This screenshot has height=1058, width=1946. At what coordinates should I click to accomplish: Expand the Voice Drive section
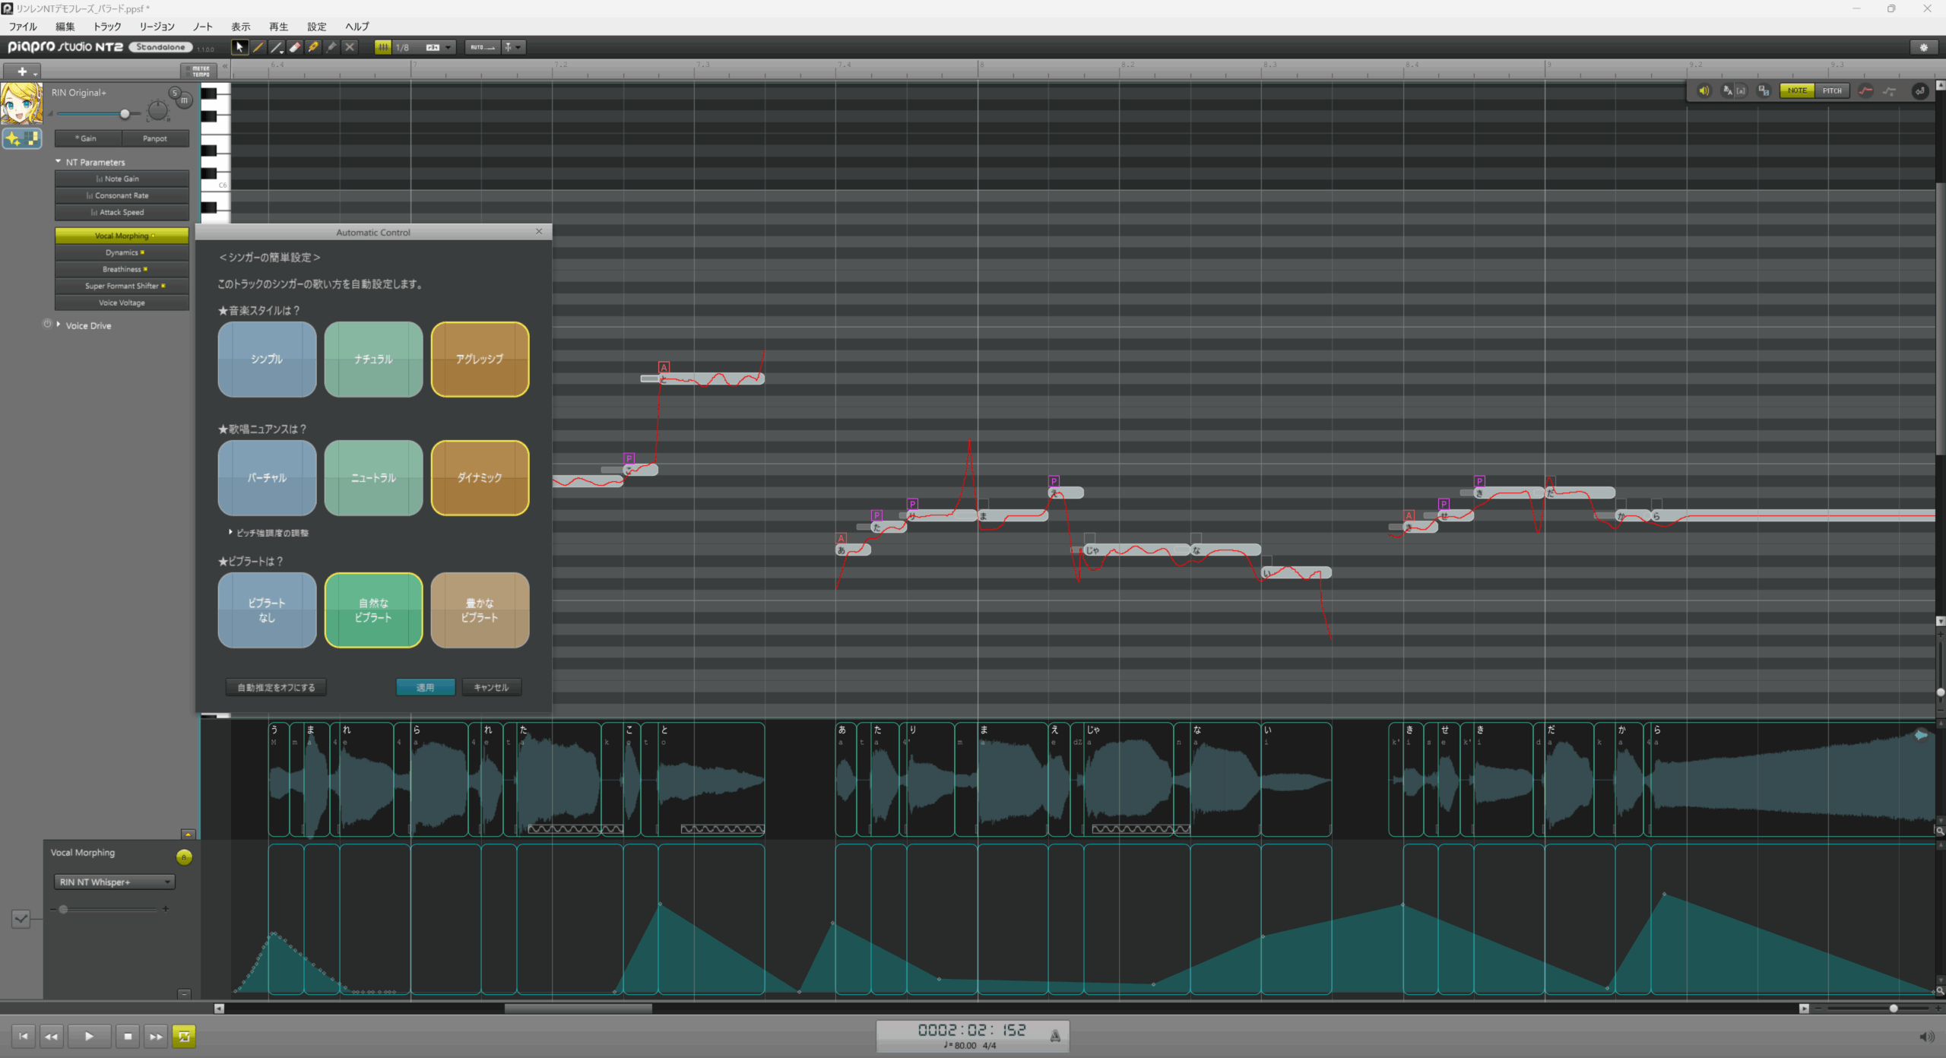(x=59, y=325)
